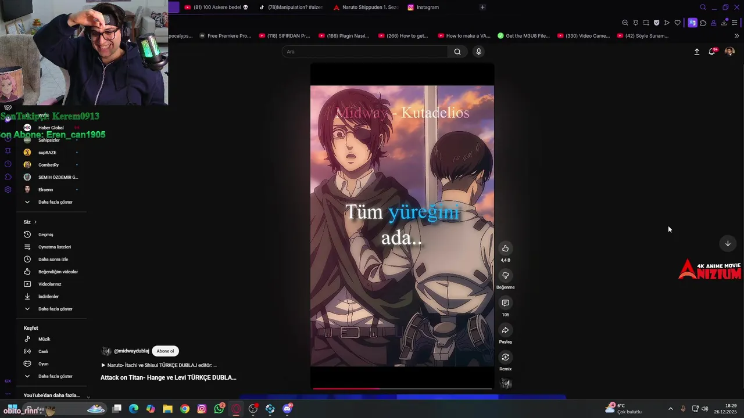Switch to the Manipulation #aizen tab
744x418 pixels.
tap(291, 7)
